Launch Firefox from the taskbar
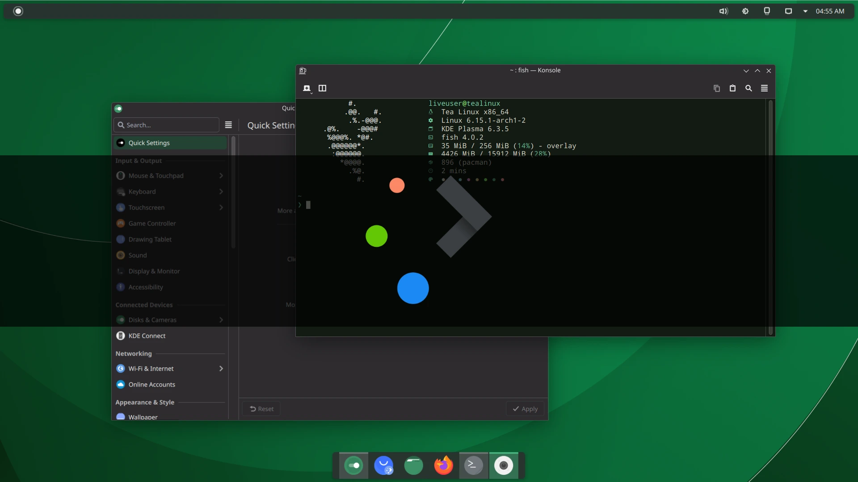 point(443,465)
